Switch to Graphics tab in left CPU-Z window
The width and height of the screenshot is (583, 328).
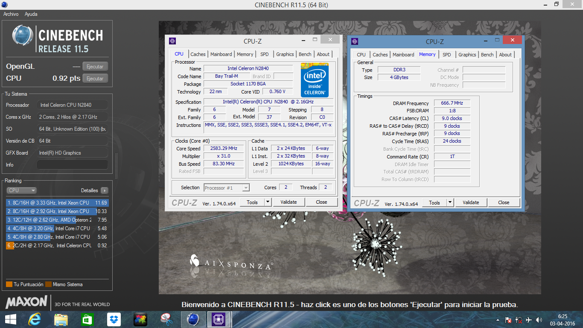[x=285, y=54]
